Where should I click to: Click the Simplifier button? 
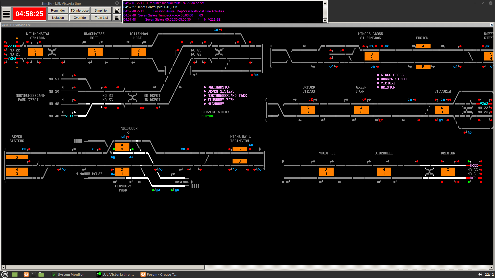coord(101,11)
